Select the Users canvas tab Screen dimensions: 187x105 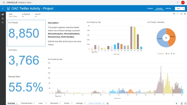[40, 103]
